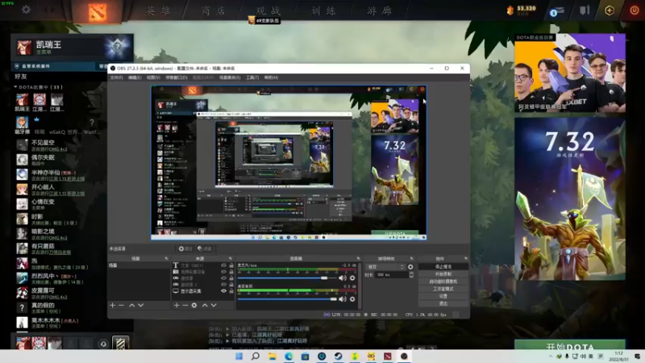
Task: Click the shards balance 53,320
Action: pos(526,8)
